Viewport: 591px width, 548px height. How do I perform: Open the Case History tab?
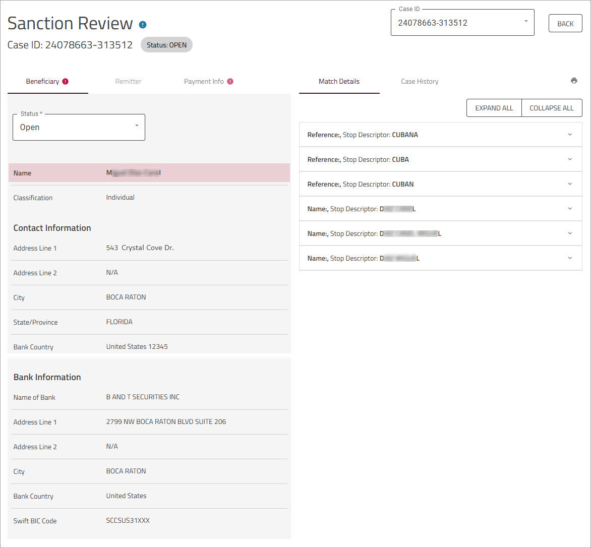tap(419, 81)
